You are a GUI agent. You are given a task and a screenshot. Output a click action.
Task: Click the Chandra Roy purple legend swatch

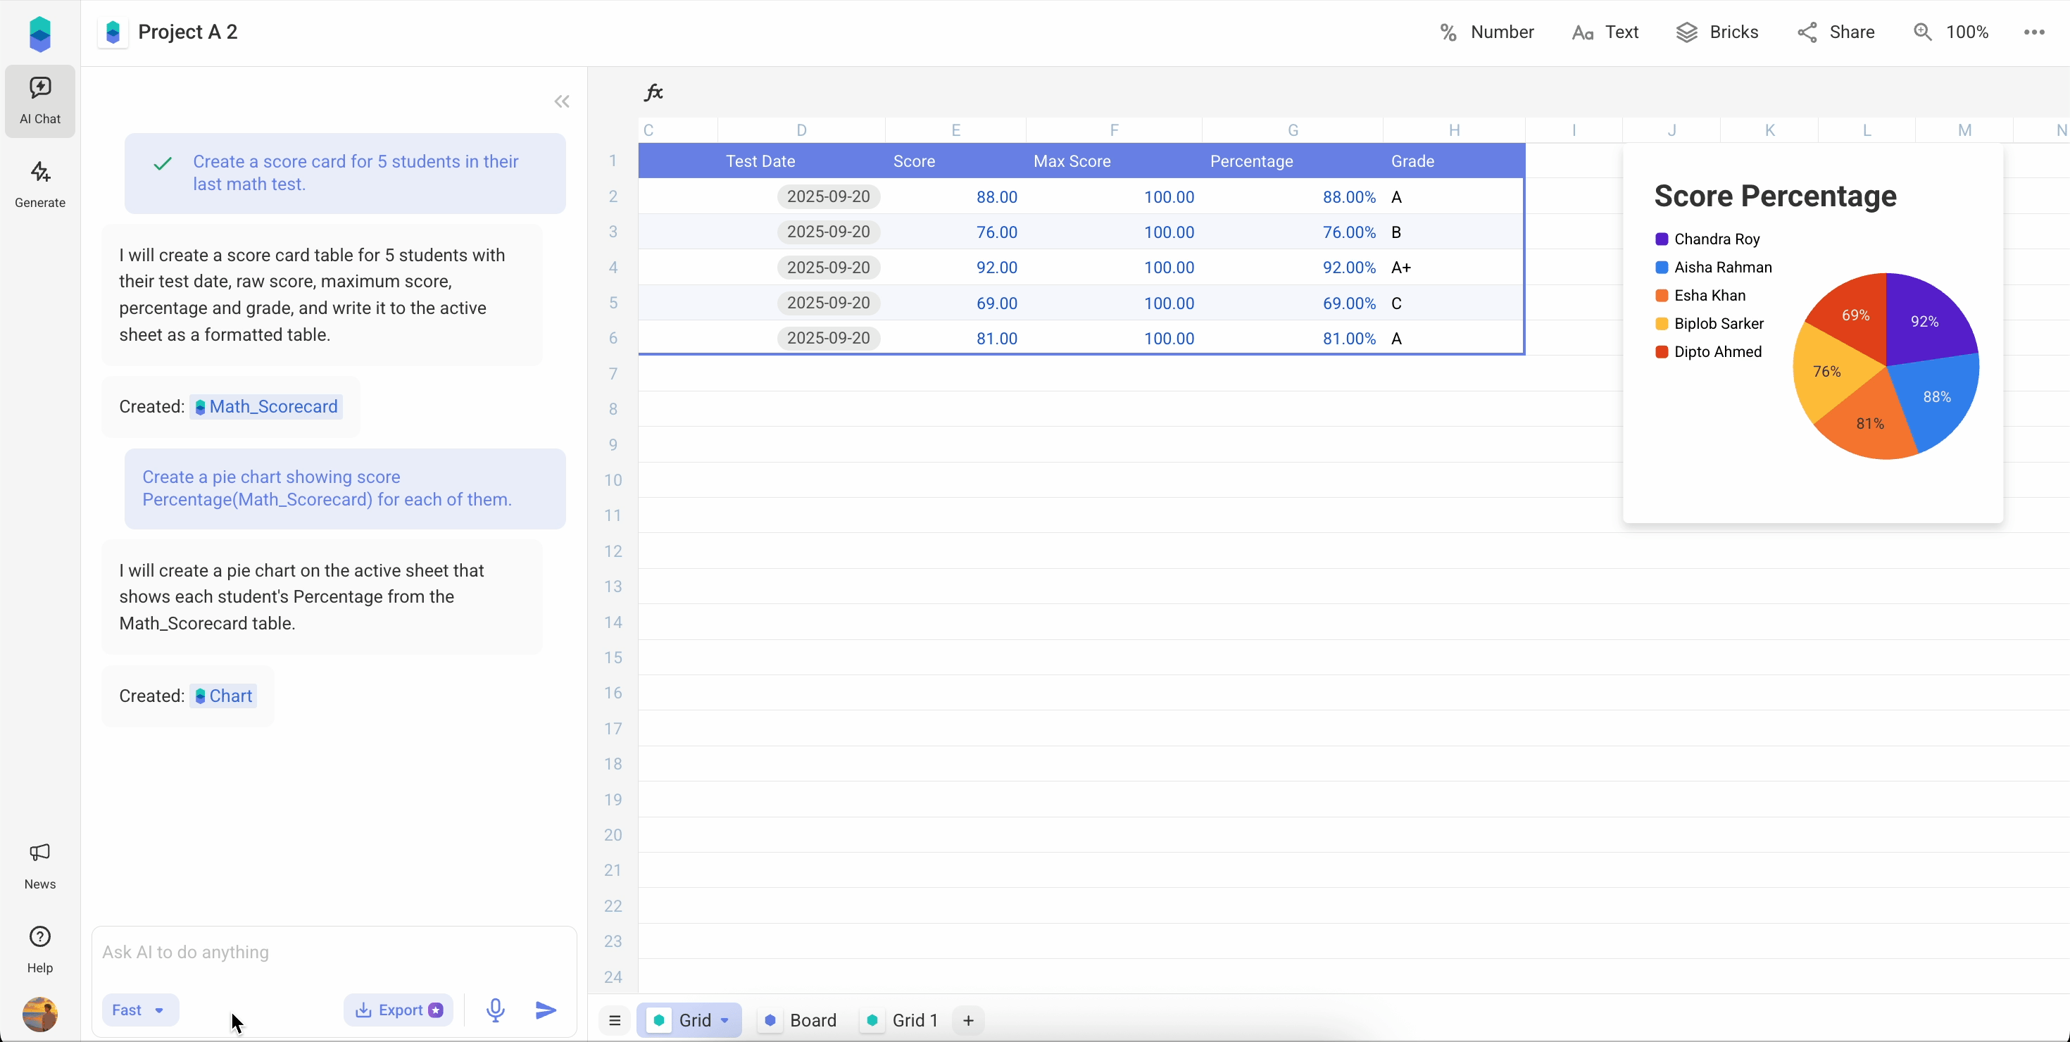(x=1662, y=239)
